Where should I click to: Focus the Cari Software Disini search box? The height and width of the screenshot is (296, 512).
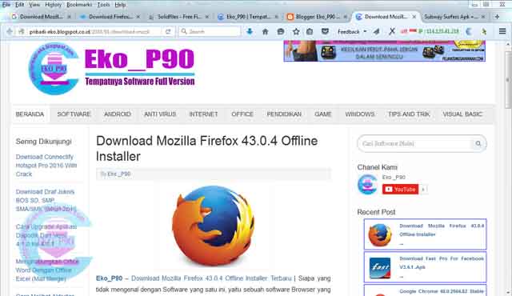tap(417, 143)
